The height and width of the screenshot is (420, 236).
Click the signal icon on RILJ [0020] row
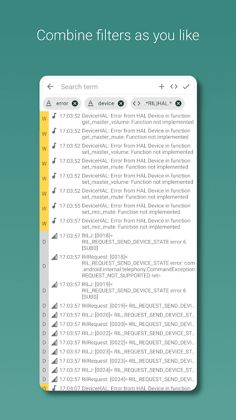55,314
